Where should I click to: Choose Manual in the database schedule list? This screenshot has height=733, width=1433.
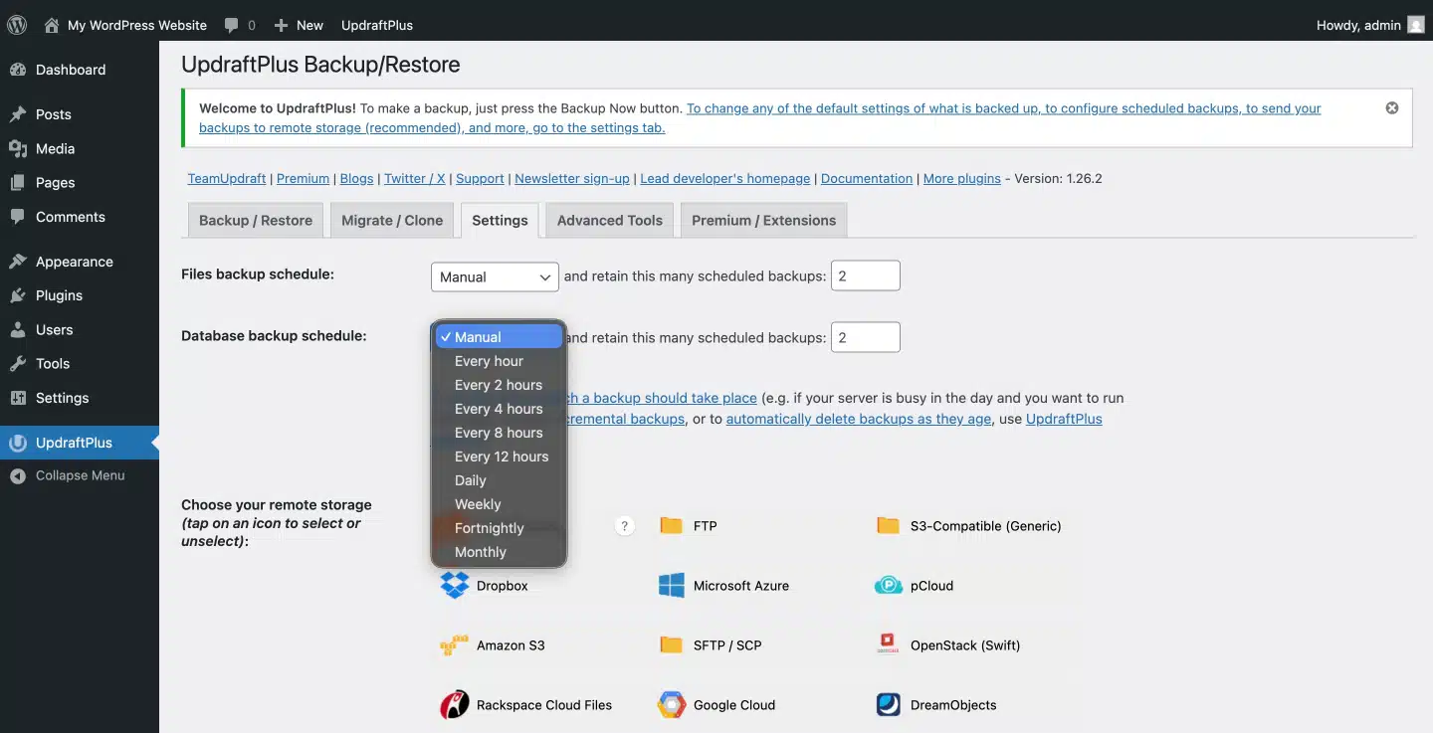[499, 337]
